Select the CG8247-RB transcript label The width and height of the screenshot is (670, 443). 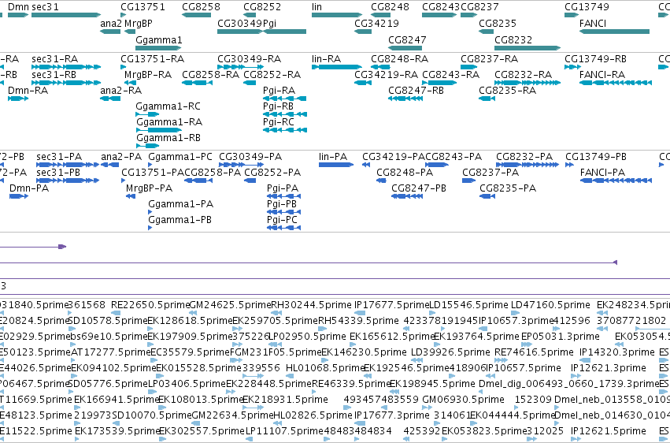coord(416,91)
